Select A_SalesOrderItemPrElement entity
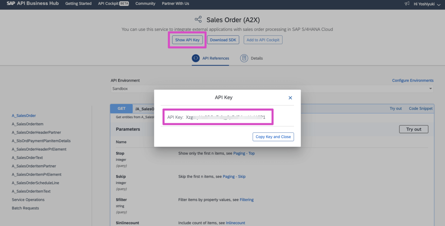 tap(37, 174)
